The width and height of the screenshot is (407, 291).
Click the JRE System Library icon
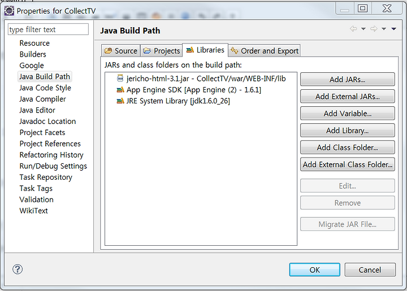[120, 101]
